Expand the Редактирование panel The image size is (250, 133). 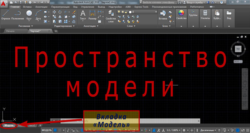tap(64, 26)
